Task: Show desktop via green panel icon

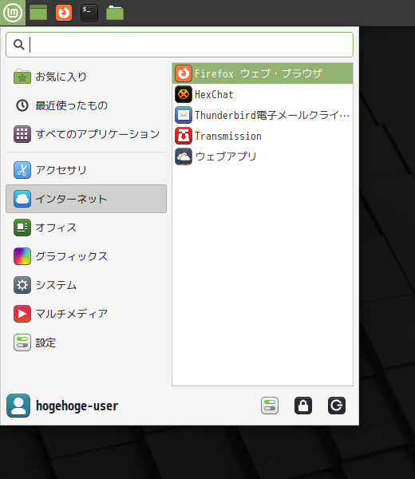Action: pyautogui.click(x=38, y=13)
